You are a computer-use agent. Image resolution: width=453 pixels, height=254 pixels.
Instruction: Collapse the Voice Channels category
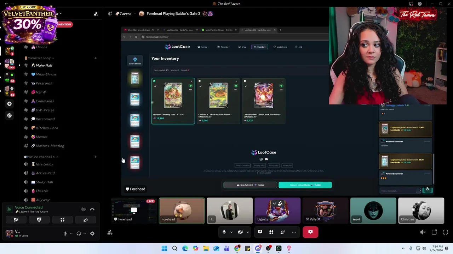tap(41, 157)
